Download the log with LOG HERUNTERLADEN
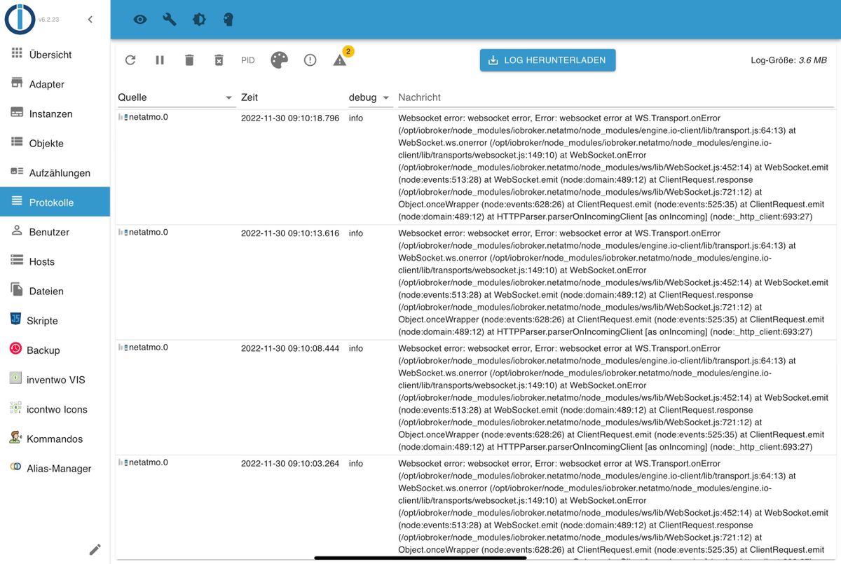The image size is (841, 564). (547, 60)
